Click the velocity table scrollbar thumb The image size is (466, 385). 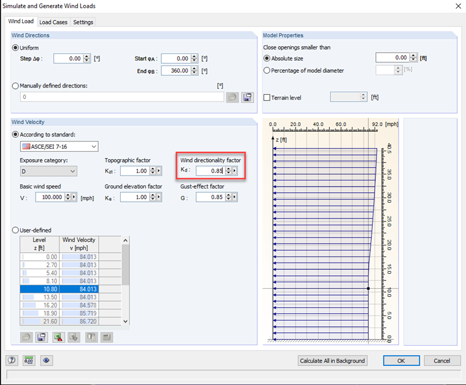click(126, 264)
